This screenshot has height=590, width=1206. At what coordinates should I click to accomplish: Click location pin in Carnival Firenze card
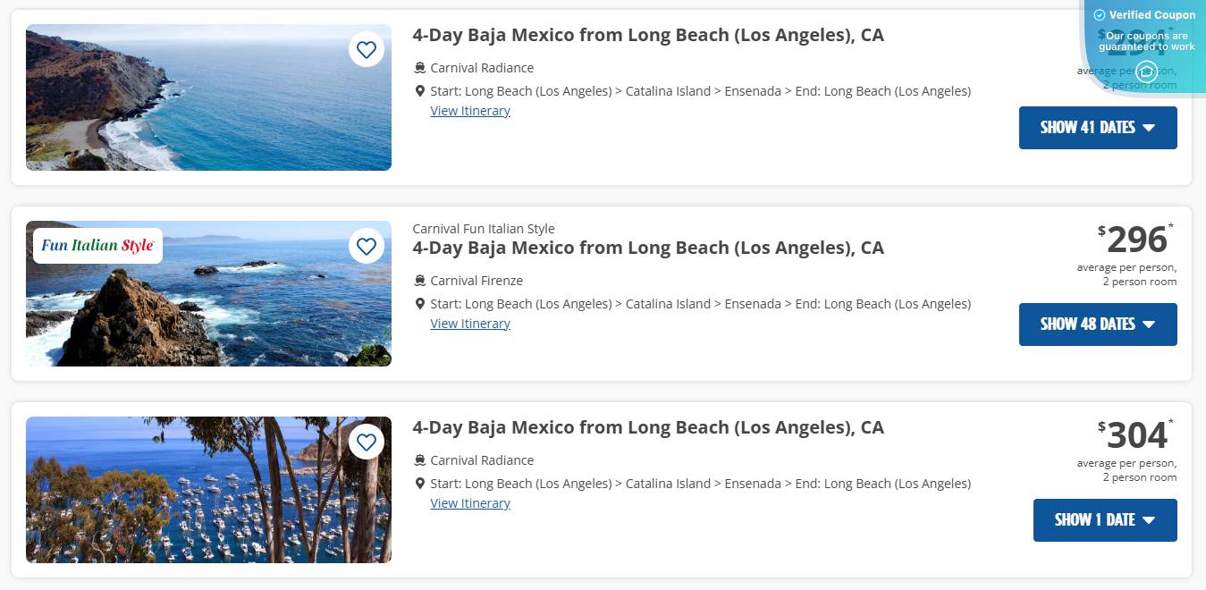420,304
